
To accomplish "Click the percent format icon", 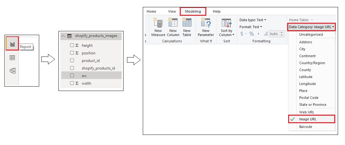I will click(251, 34).
